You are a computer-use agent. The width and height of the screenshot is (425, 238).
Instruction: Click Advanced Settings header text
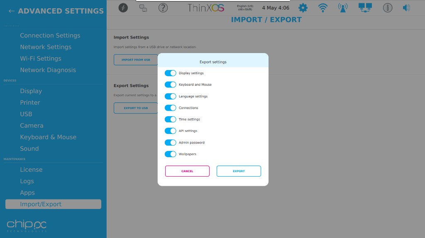coord(61,11)
